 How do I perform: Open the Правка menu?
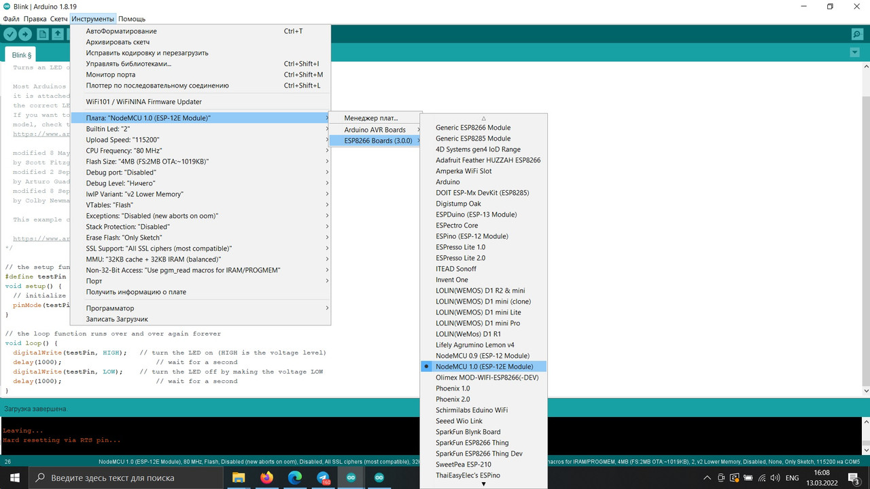click(35, 18)
